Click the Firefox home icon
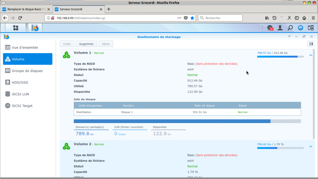Image resolution: width=318 pixels, height=179 pixels. tap(304, 18)
